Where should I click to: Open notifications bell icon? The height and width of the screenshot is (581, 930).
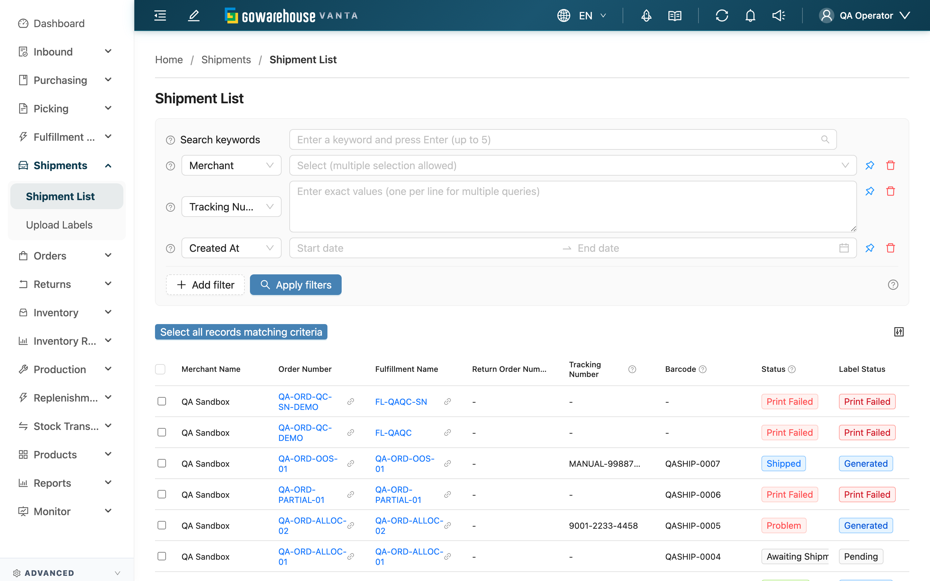[750, 15]
